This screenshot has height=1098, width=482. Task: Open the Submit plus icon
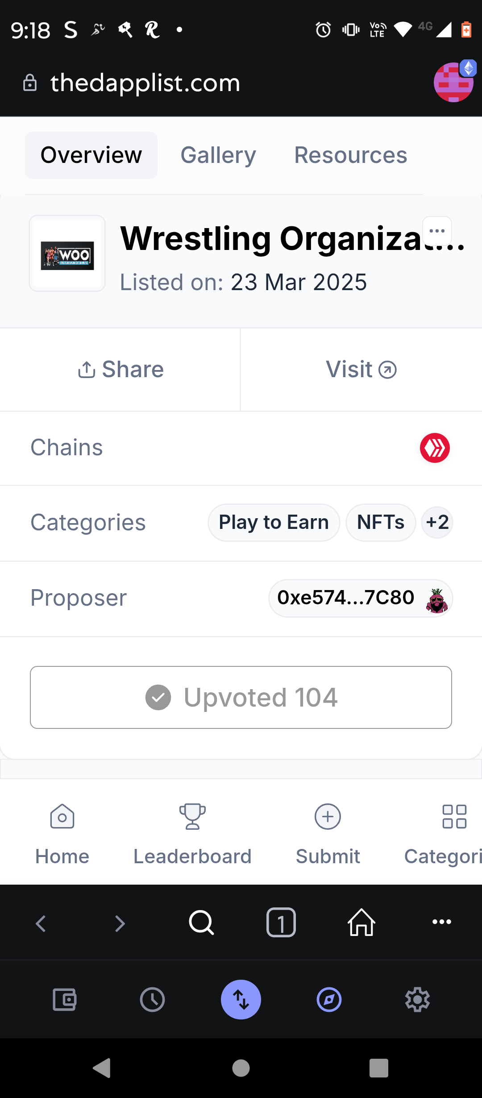coord(328,817)
